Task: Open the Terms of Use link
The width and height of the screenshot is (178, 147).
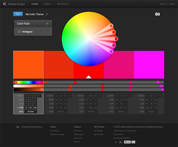Action: [118, 131]
